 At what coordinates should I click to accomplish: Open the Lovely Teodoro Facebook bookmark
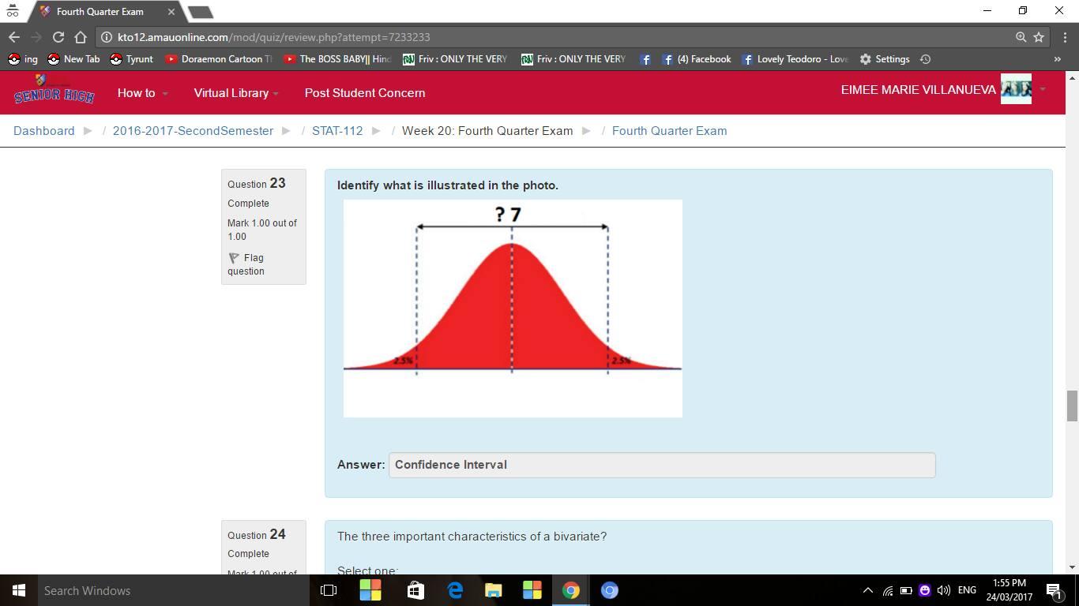pyautogui.click(x=795, y=59)
